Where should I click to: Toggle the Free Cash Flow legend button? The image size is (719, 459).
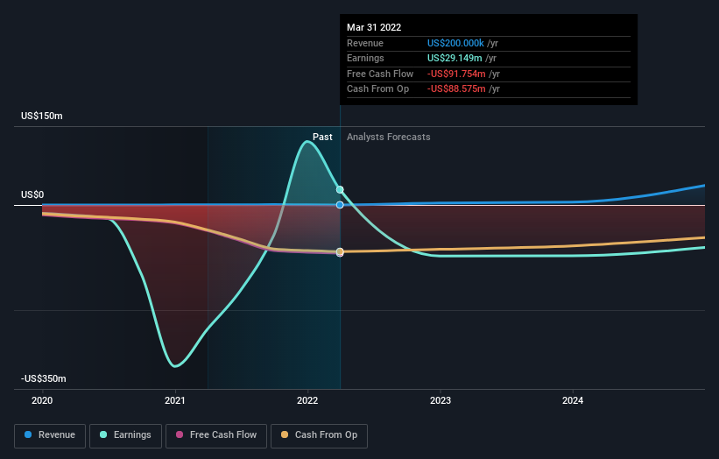click(x=216, y=435)
